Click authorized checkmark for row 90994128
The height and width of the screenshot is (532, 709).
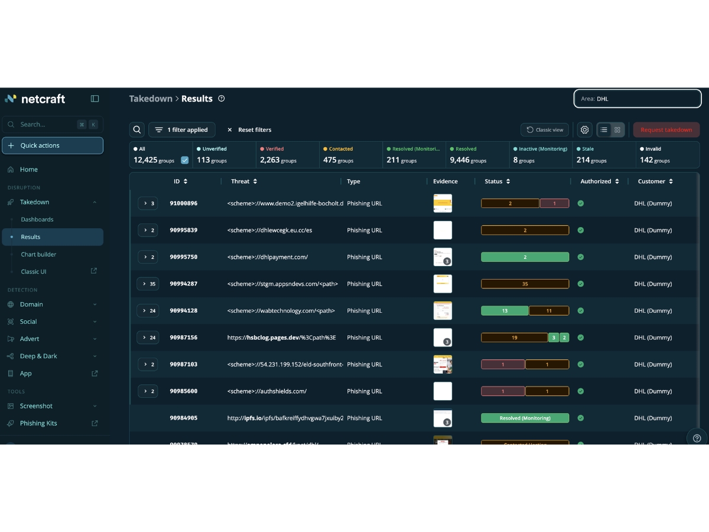(x=581, y=310)
